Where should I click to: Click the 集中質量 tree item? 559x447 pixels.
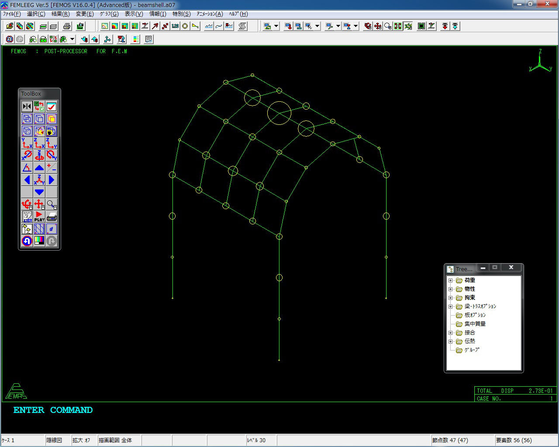475,324
